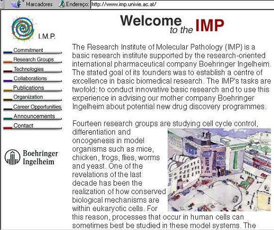Open the Contact link
This screenshot has height=230, width=274.
(x=23, y=126)
